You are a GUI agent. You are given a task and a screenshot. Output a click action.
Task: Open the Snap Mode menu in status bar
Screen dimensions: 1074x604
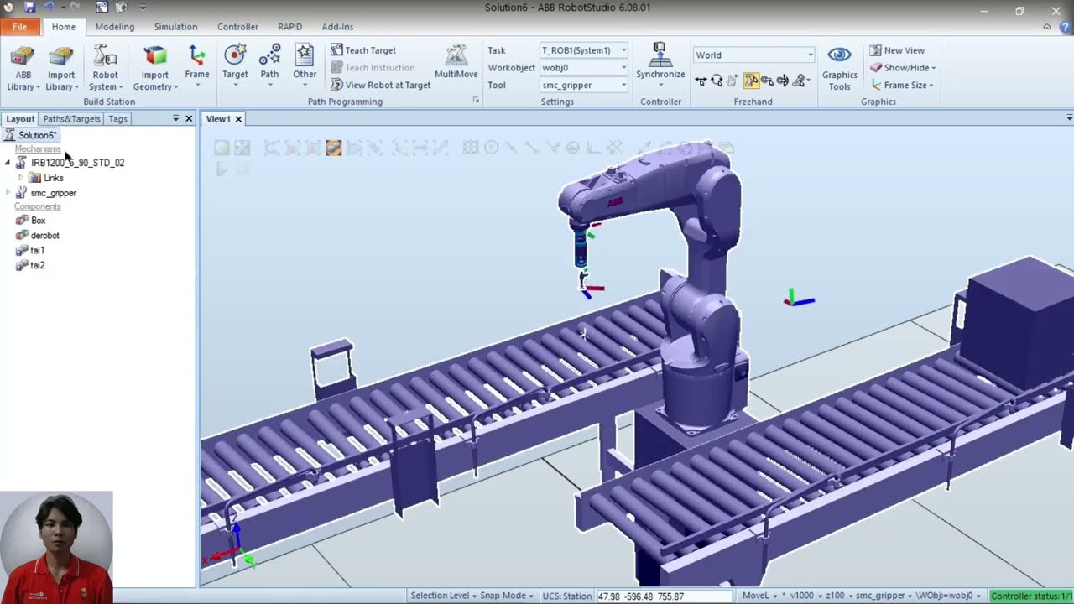click(507, 596)
